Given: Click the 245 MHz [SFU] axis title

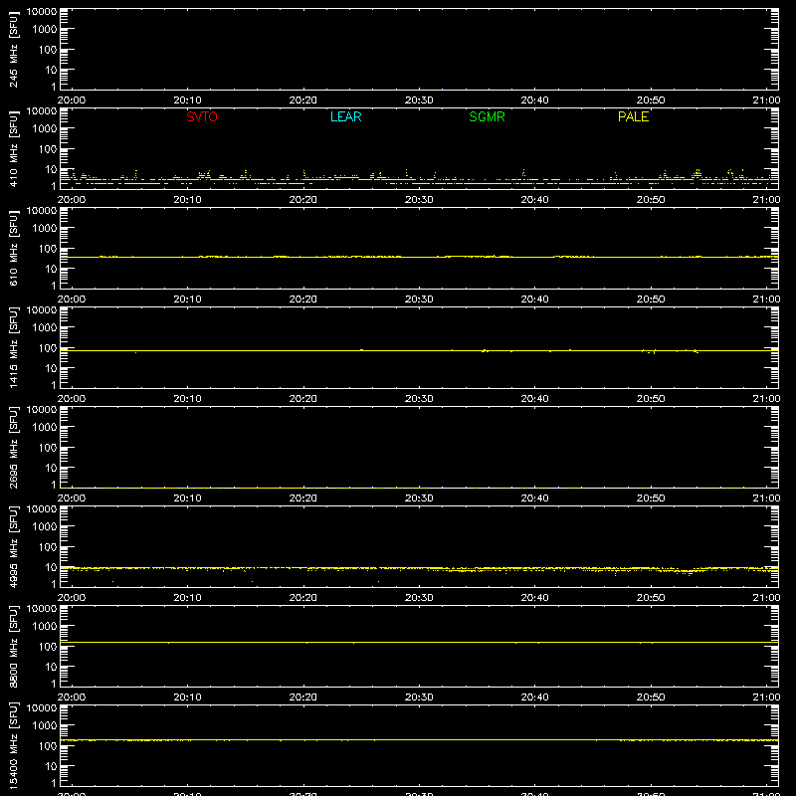Looking at the screenshot, I should tap(13, 49).
